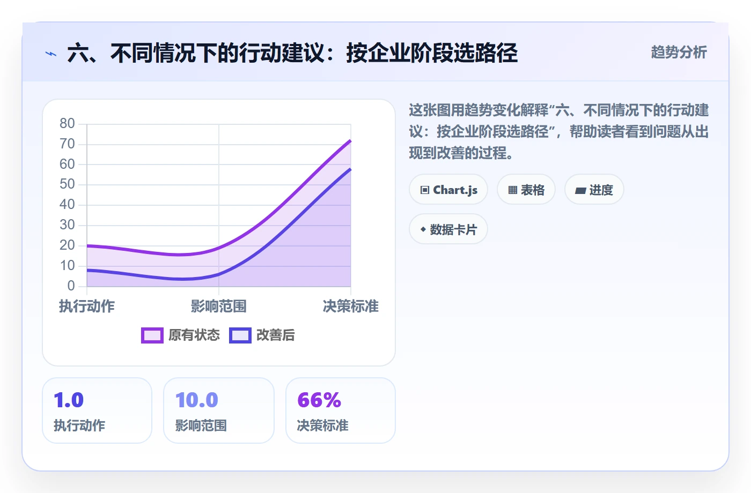Select the 数据卡片 tag
This screenshot has height=493, width=751.
coord(448,229)
